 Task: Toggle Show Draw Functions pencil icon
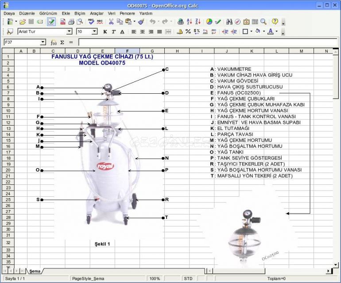218,22
